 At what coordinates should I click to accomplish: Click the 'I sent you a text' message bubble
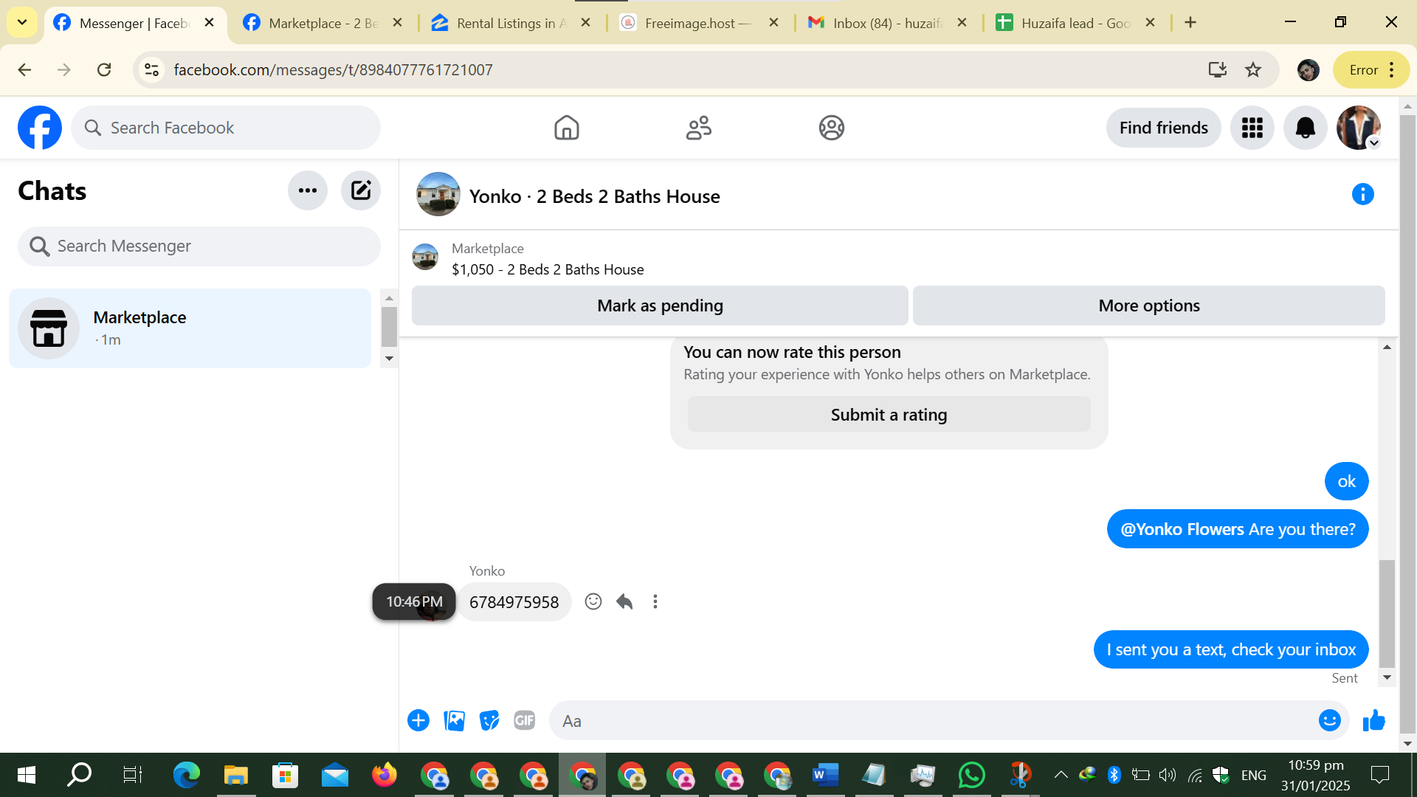(1231, 649)
